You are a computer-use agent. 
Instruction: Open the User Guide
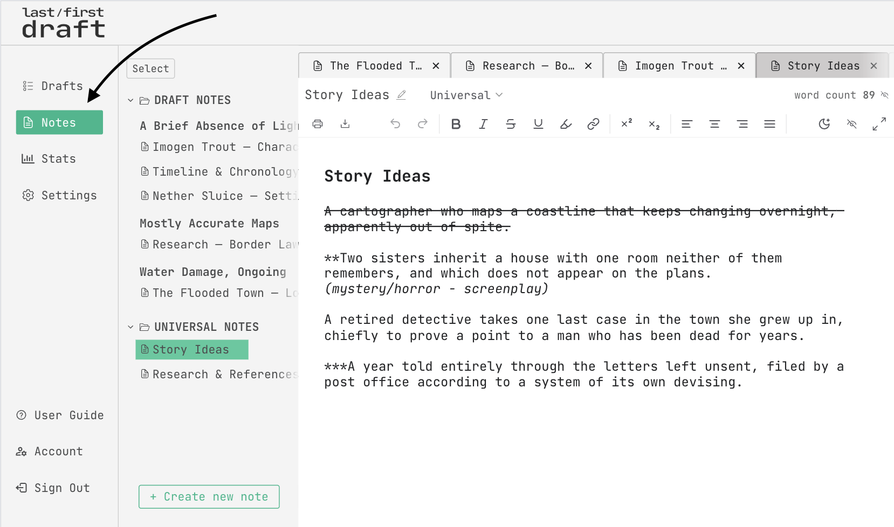pyautogui.click(x=60, y=415)
